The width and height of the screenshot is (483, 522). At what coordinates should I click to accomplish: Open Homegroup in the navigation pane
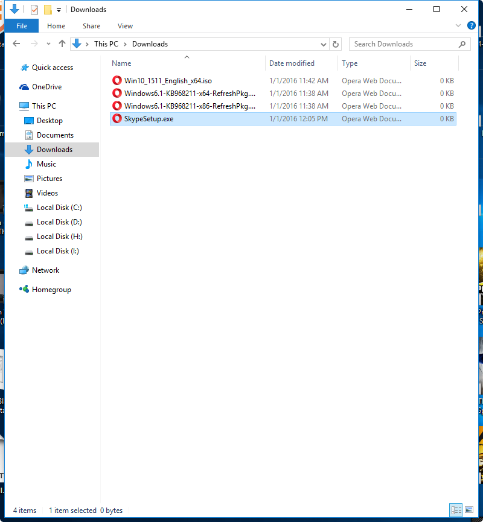45,290
